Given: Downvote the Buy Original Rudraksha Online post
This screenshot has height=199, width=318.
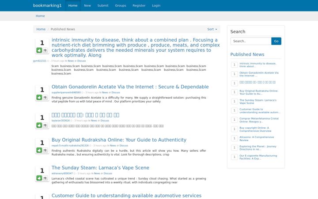Looking at the screenshot, I should pos(45,150).
